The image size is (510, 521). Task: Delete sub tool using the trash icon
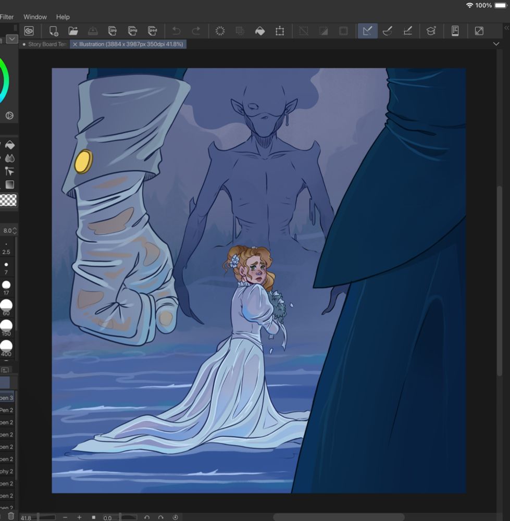point(11,516)
